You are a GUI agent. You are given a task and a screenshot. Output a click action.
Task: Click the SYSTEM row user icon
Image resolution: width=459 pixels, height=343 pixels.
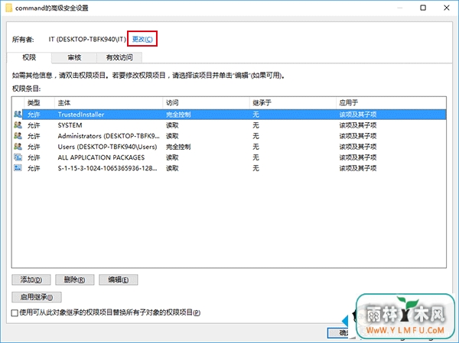coord(18,125)
